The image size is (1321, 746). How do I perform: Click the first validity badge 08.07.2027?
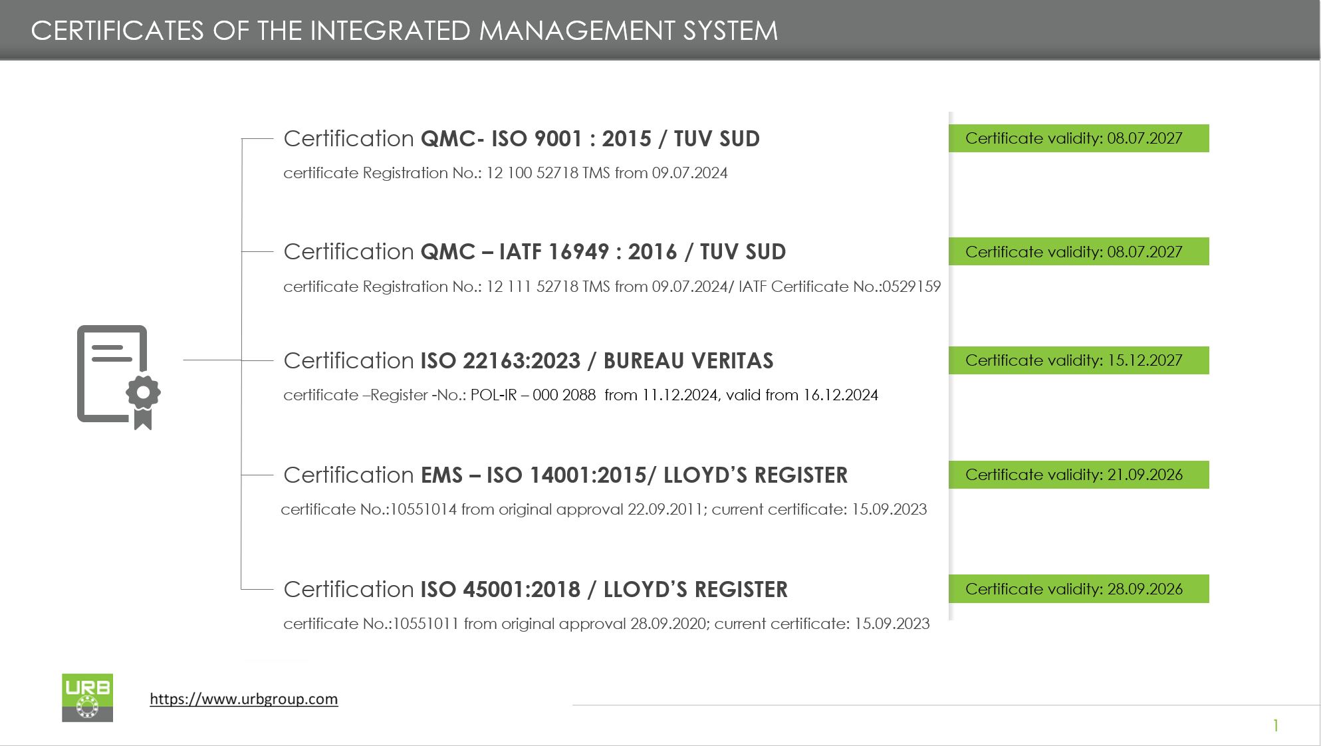[x=1078, y=138]
